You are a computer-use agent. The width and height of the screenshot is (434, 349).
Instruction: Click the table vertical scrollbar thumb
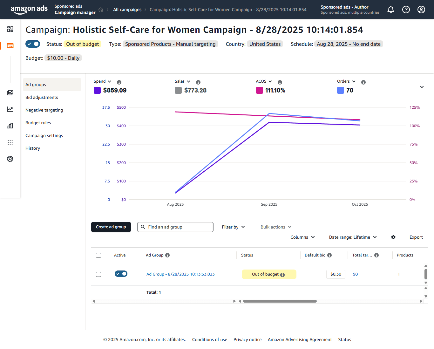point(426,274)
